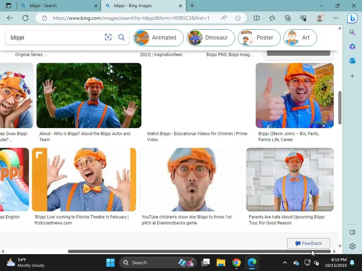362x271 pixels.
Task: Open the sidebar search tool
Action: (352, 32)
